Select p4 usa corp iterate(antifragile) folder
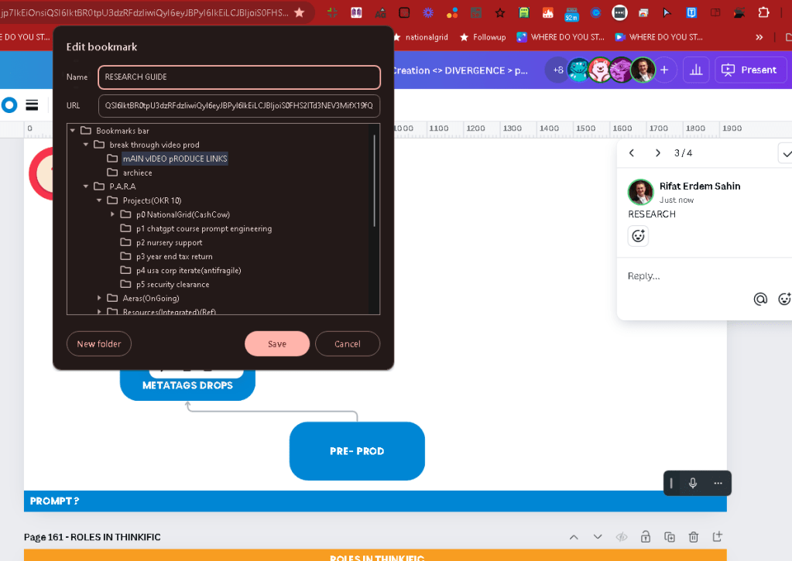Image resolution: width=792 pixels, height=561 pixels. (x=188, y=271)
